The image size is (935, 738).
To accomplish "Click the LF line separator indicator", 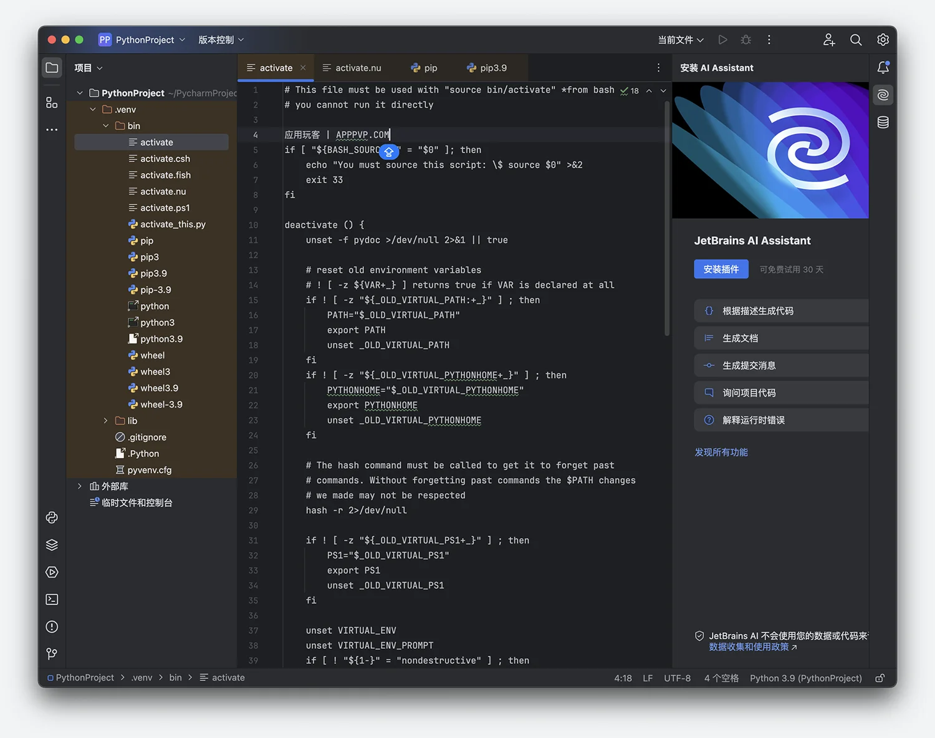I will point(648,678).
